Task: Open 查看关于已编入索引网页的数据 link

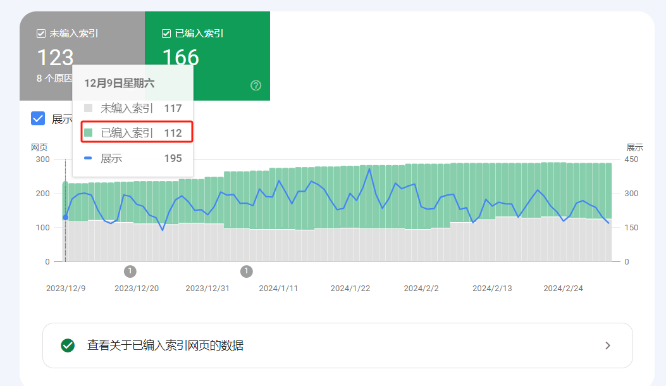Action: tap(165, 346)
